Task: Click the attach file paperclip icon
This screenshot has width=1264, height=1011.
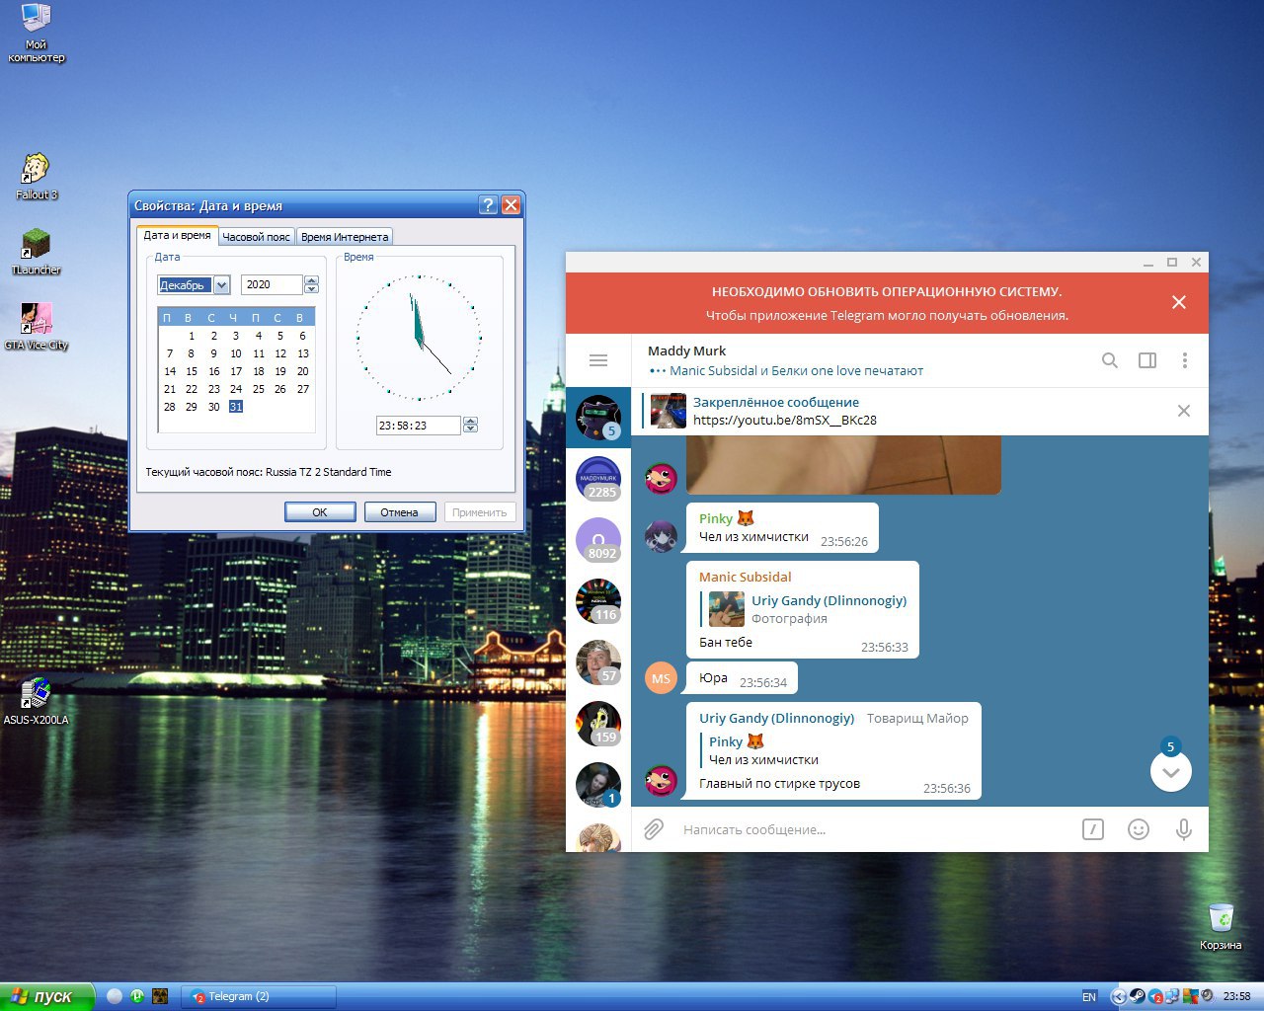Action: (654, 829)
